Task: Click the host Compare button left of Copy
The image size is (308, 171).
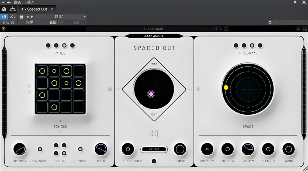Action: (x=30, y=22)
